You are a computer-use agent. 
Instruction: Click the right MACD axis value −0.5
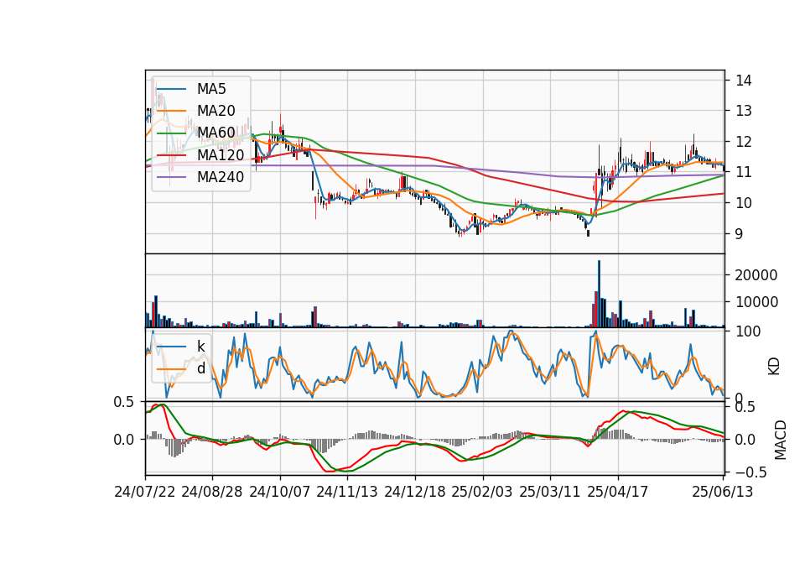point(751,472)
